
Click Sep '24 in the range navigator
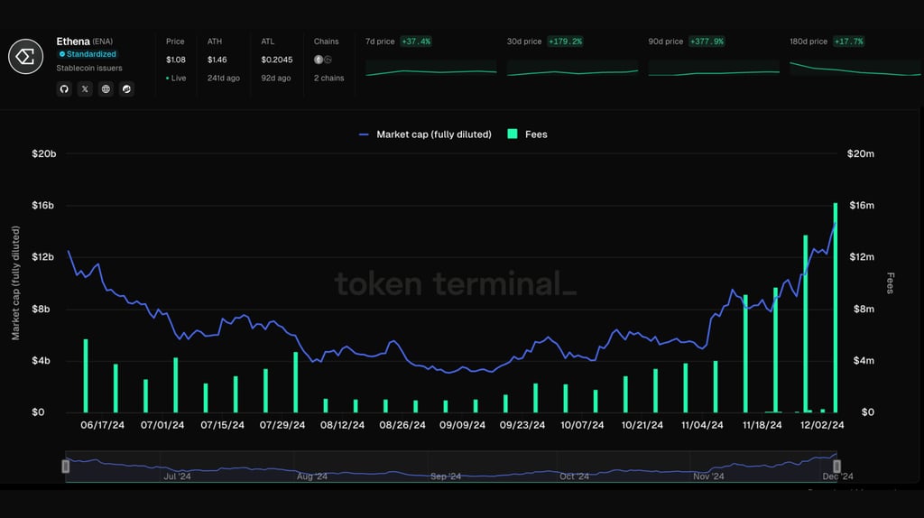tap(446, 476)
